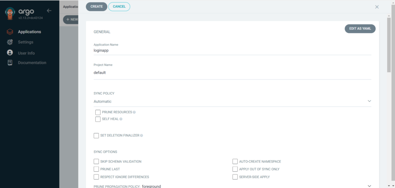Viewport: 395px width, 188px height.
Task: Click the Application Name field
Action: (x=232, y=51)
